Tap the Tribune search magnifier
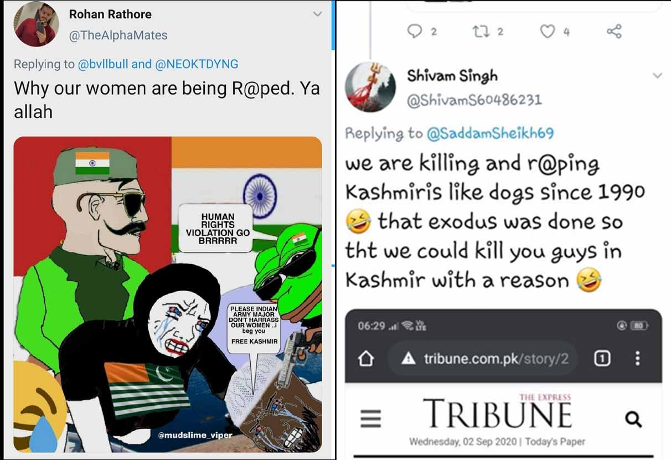Image resolution: width=671 pixels, height=460 pixels. (x=633, y=418)
